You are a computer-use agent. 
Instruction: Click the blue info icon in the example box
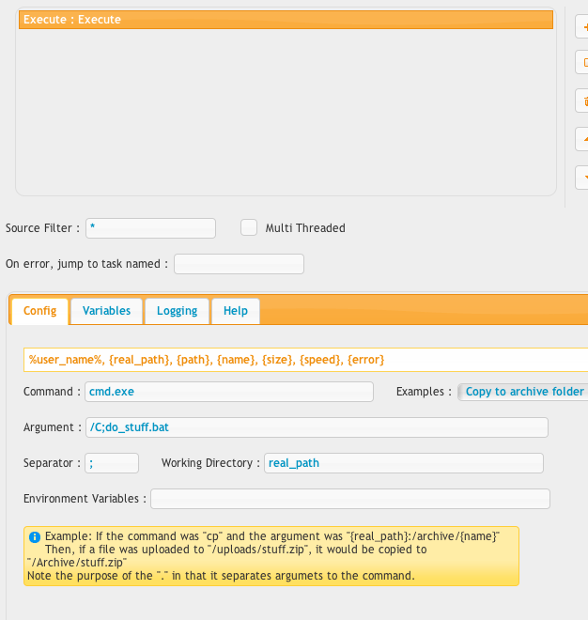coord(35,537)
